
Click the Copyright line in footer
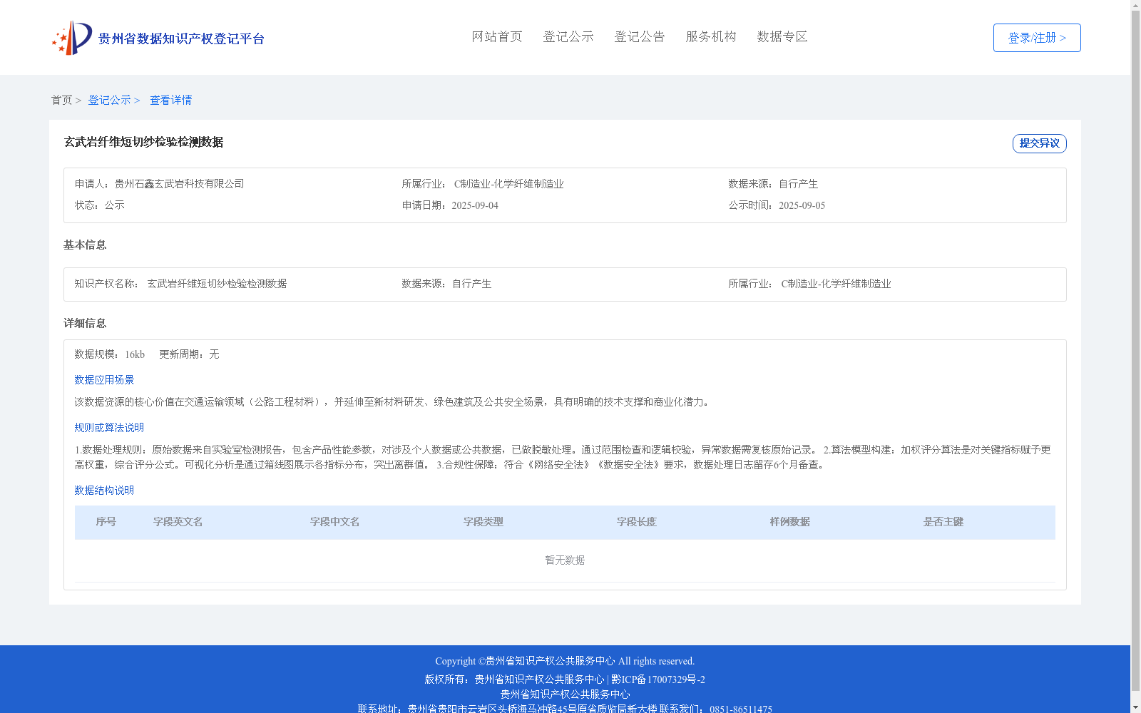565,661
